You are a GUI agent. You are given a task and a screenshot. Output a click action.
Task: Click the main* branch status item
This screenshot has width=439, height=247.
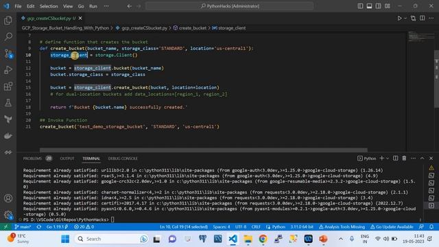coord(23,227)
